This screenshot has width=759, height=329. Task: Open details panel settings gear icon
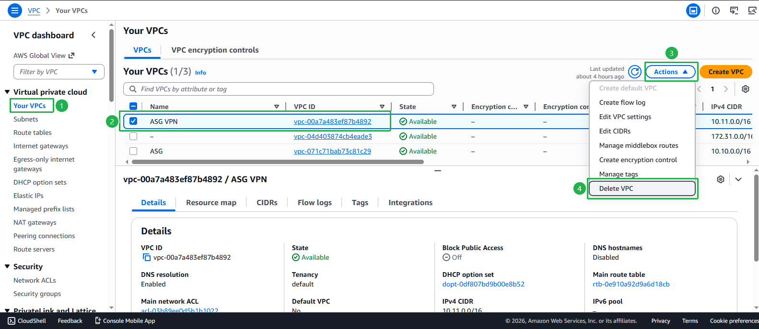point(721,179)
